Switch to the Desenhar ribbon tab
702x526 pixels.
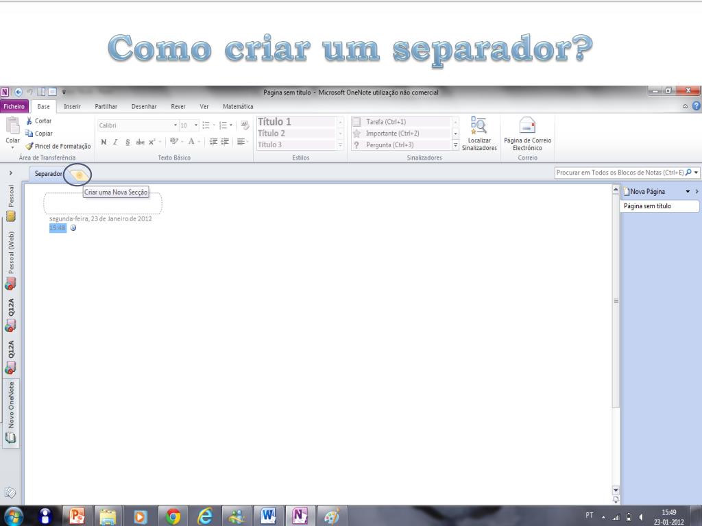coord(144,106)
